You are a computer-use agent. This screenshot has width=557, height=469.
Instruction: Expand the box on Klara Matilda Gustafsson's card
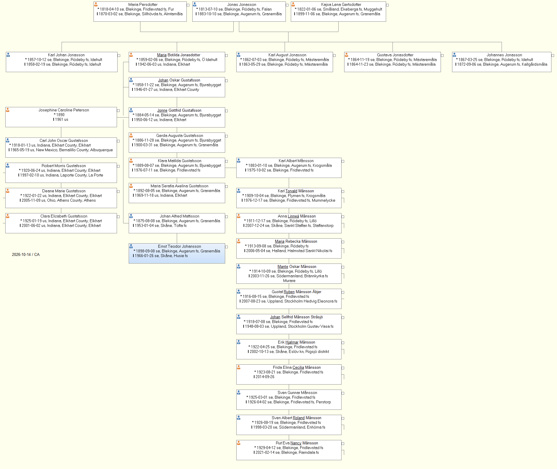(x=227, y=161)
